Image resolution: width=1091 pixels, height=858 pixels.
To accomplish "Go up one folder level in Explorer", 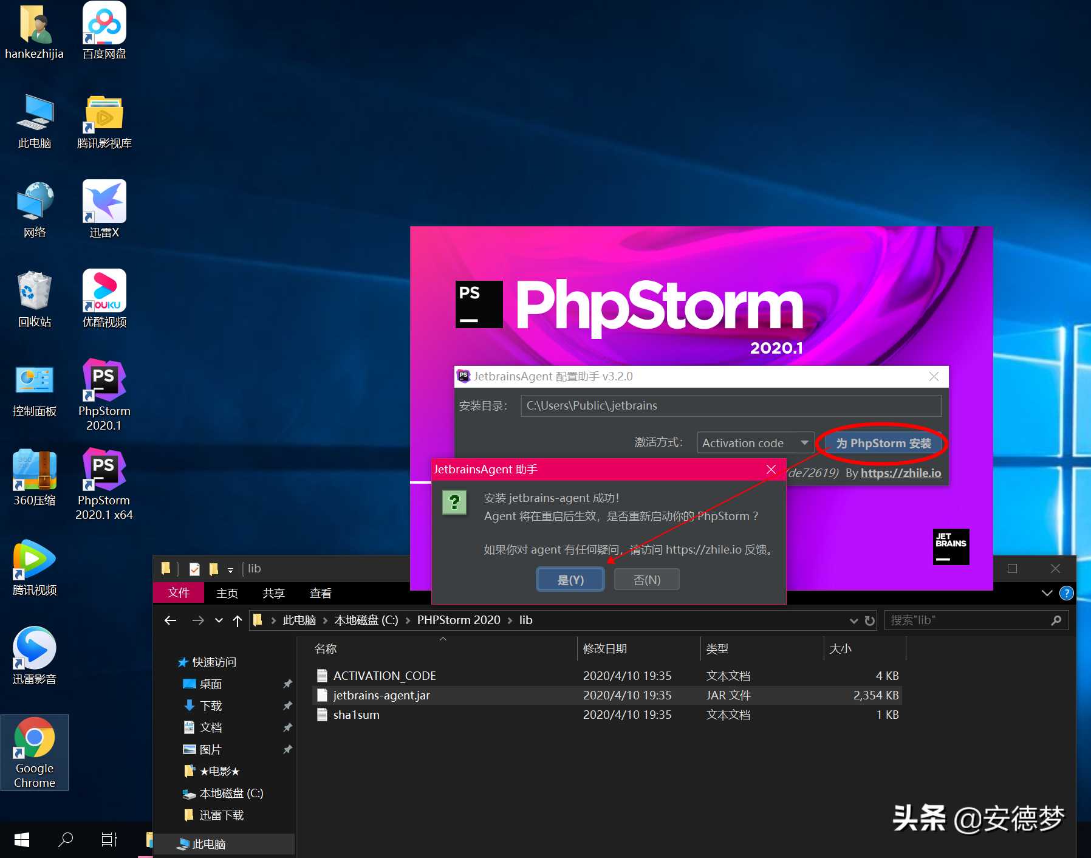I will (x=238, y=620).
